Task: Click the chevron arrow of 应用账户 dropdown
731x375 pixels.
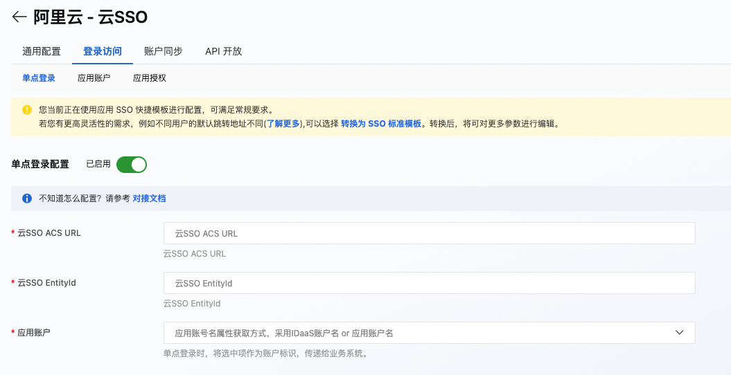Action: (x=679, y=333)
